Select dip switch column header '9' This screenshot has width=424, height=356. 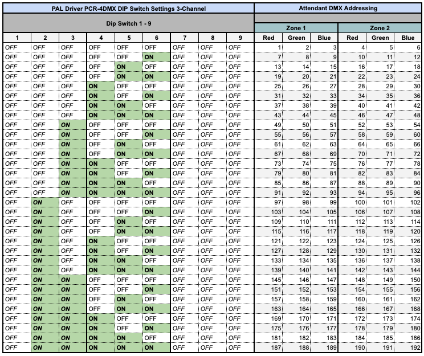[240, 38]
